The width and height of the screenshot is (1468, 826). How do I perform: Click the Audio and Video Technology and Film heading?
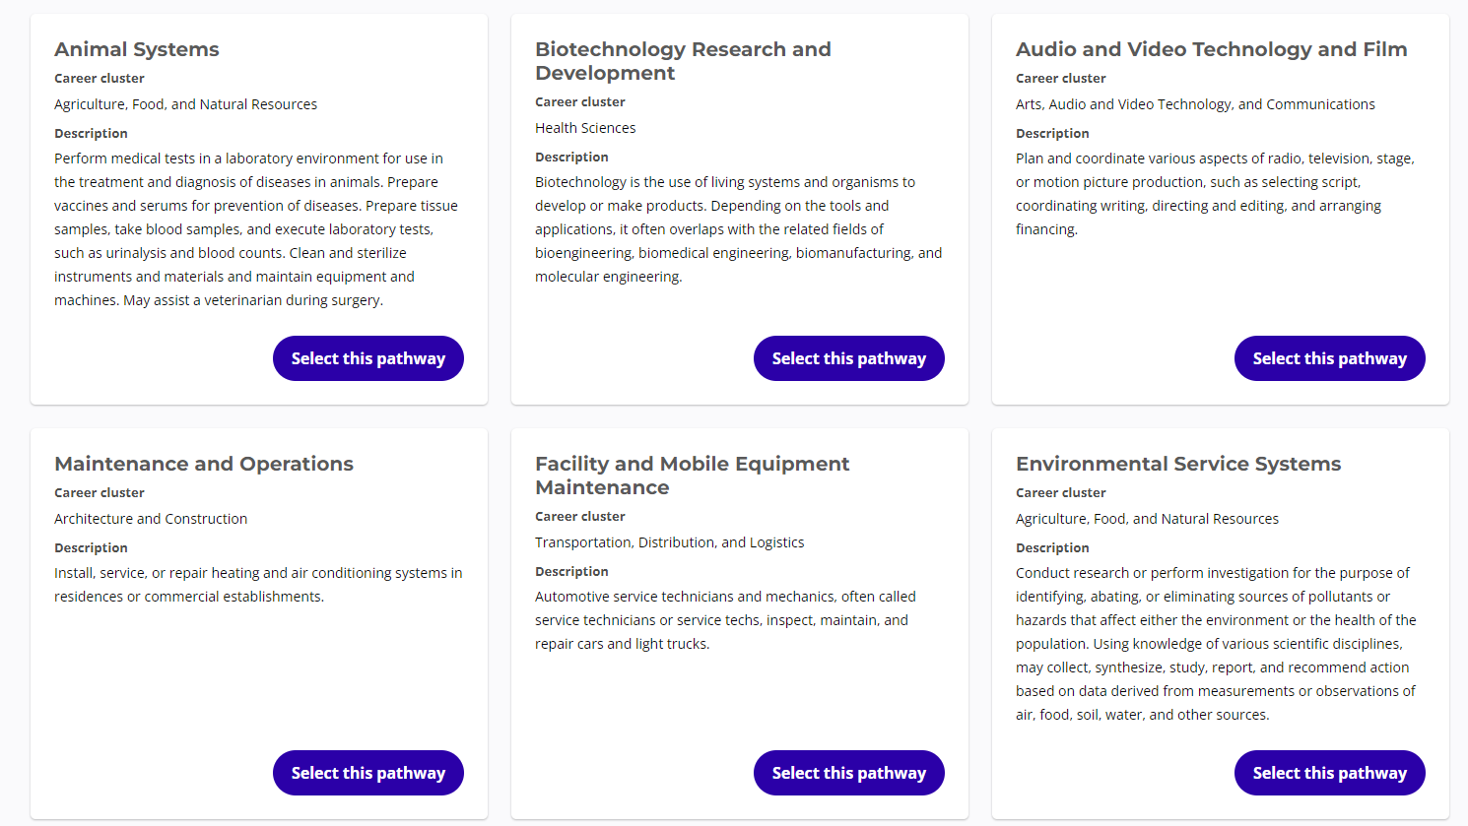pos(1212,49)
